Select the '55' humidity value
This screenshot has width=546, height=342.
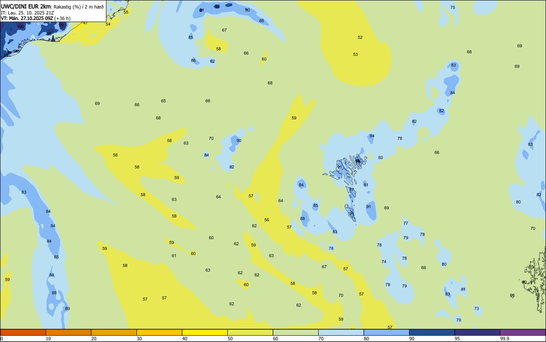tap(126, 12)
